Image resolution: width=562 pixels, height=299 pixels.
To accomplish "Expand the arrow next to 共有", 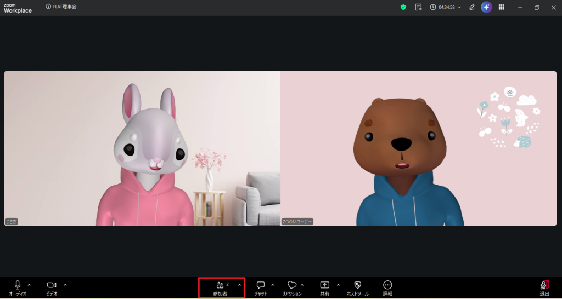I will pos(338,285).
